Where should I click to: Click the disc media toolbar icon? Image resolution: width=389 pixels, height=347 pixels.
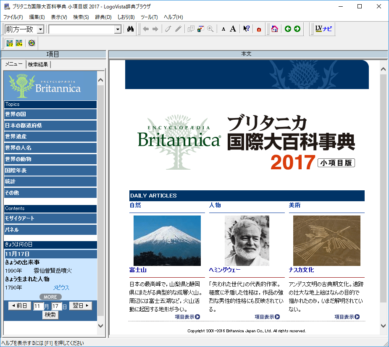tap(32, 43)
